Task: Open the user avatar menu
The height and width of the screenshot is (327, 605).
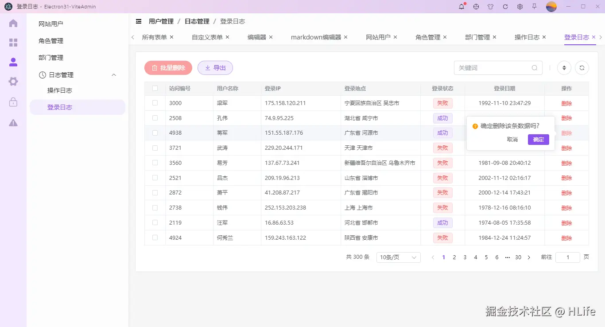Action: click(551, 7)
